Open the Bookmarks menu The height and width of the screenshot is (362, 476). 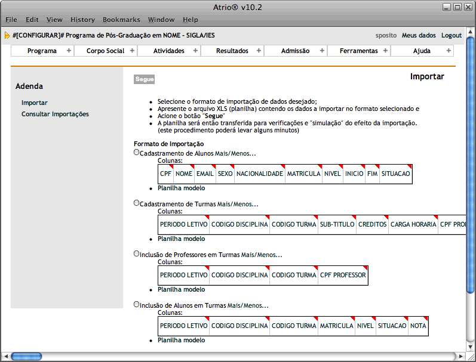(x=121, y=20)
